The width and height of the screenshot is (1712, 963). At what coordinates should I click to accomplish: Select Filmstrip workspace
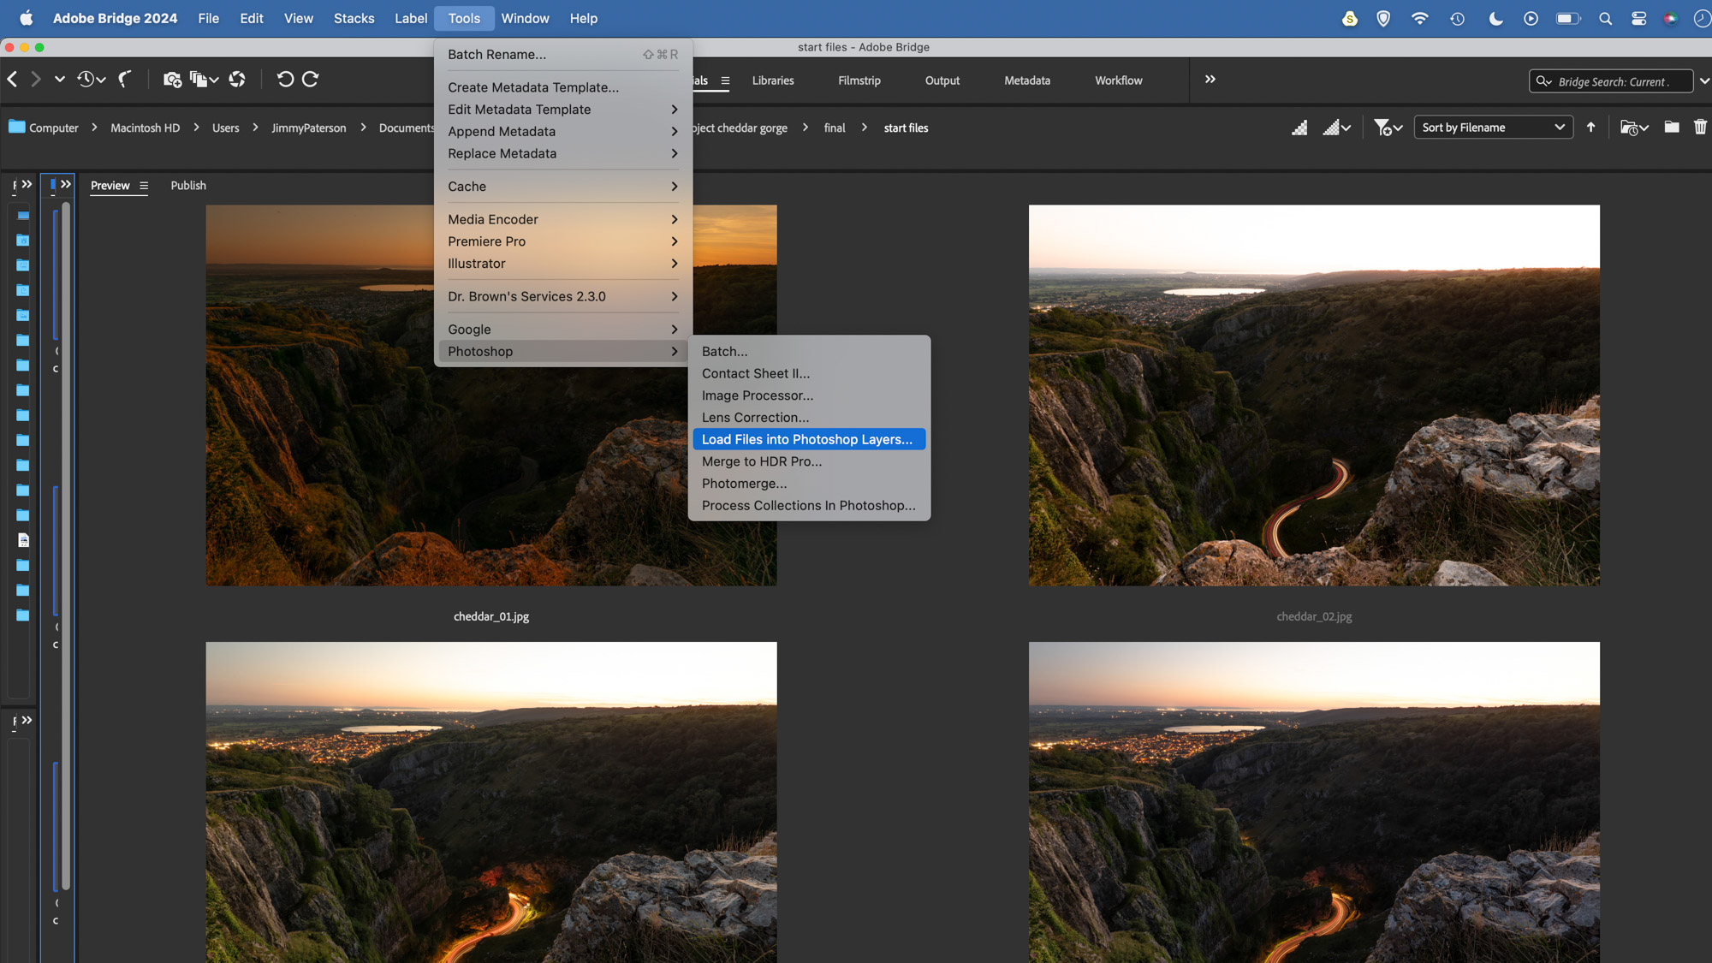pyautogui.click(x=859, y=80)
